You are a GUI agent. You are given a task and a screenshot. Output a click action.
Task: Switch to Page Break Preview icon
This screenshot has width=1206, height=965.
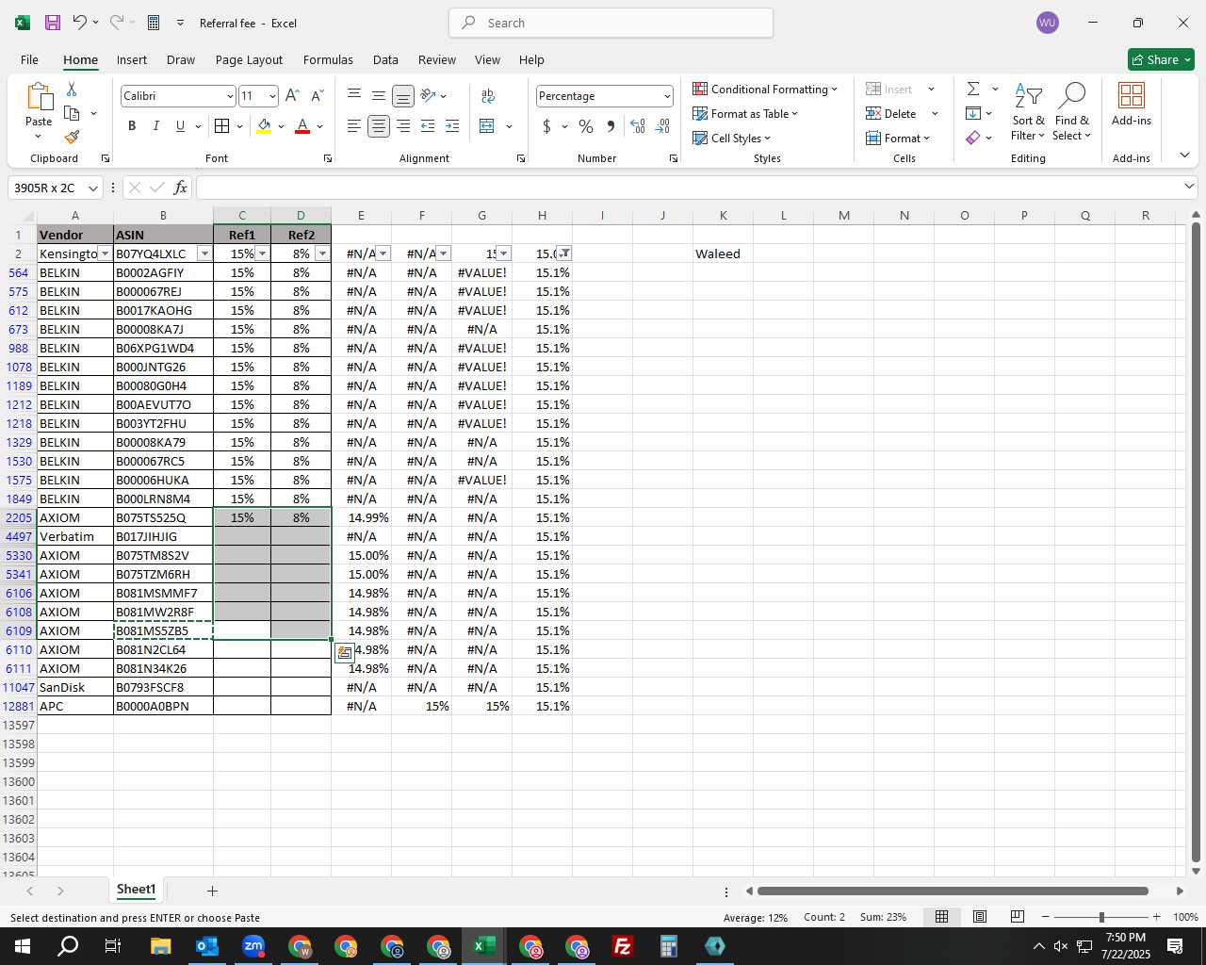[1018, 917]
